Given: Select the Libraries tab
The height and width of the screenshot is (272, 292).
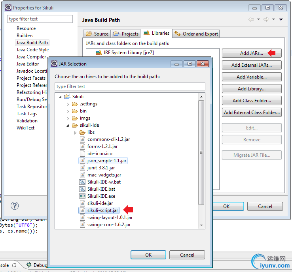Looking at the screenshot, I should 156,33.
